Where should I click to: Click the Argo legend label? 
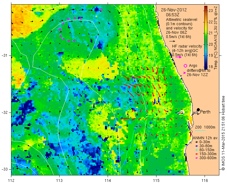[x=193, y=66]
